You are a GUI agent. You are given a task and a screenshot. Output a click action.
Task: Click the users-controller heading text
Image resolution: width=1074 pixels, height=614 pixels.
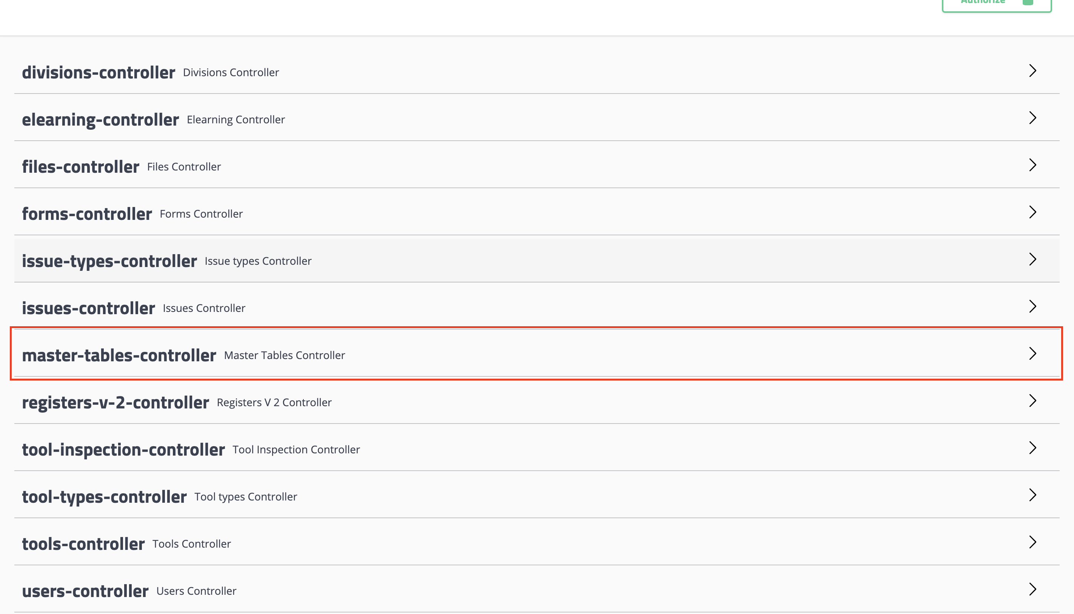pyautogui.click(x=85, y=591)
